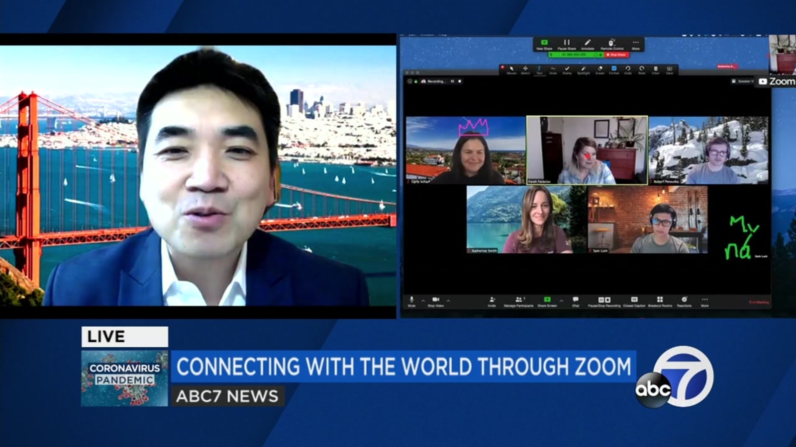Activate the Spotlight annotation tool

coord(584,70)
